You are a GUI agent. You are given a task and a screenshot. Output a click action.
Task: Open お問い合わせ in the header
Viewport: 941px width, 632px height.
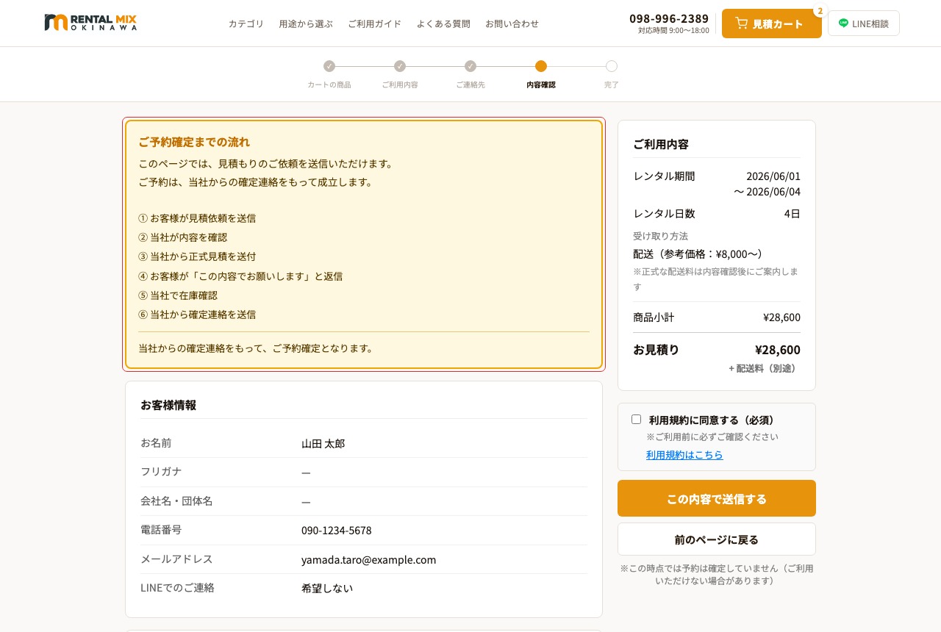[512, 24]
